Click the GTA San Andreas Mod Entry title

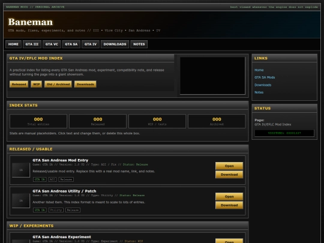(x=61, y=160)
